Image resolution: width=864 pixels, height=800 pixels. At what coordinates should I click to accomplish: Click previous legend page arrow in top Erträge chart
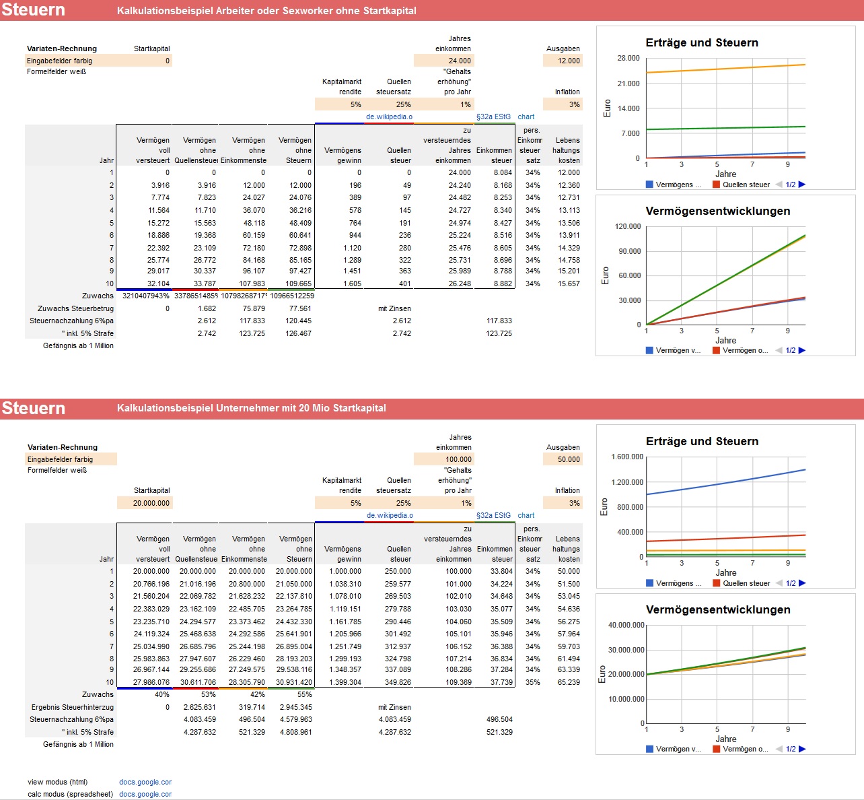point(779,185)
